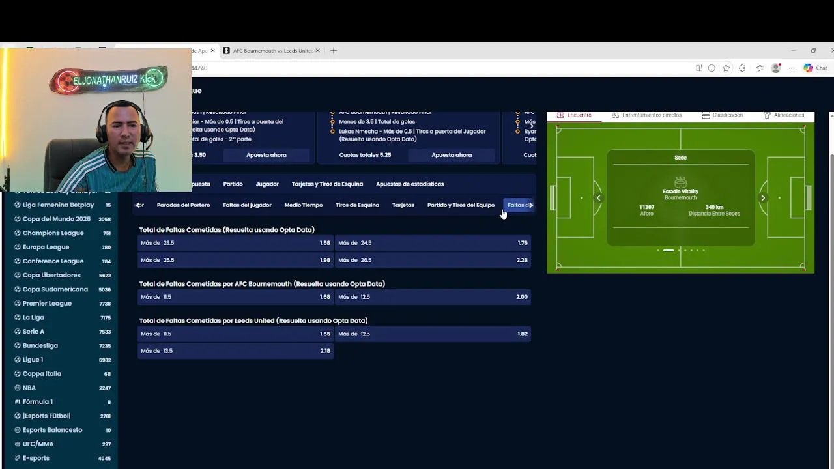Bet Bournemouth fouls Más de 11.5 at 1.68
834x469 pixels.
pyautogui.click(x=235, y=297)
